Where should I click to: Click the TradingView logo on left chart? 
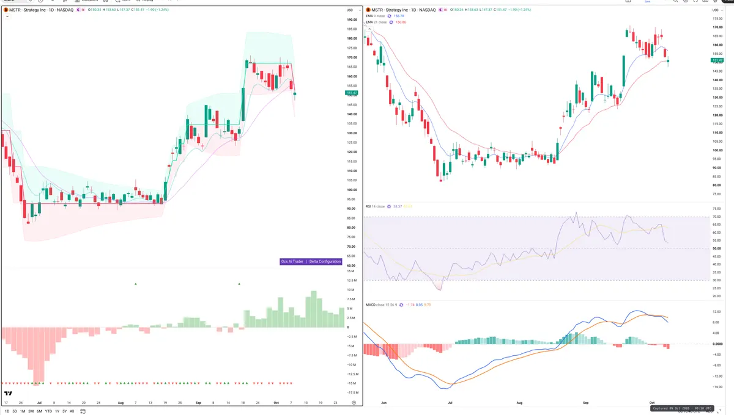(x=9, y=394)
